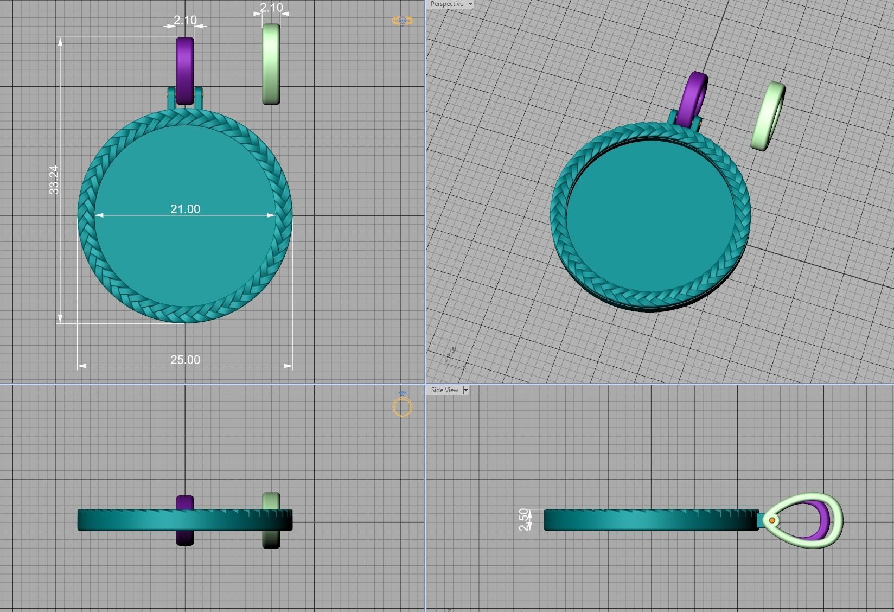Viewport: 894px width, 612px height.
Task: Click the ring front-view icon
Action: coord(403,405)
